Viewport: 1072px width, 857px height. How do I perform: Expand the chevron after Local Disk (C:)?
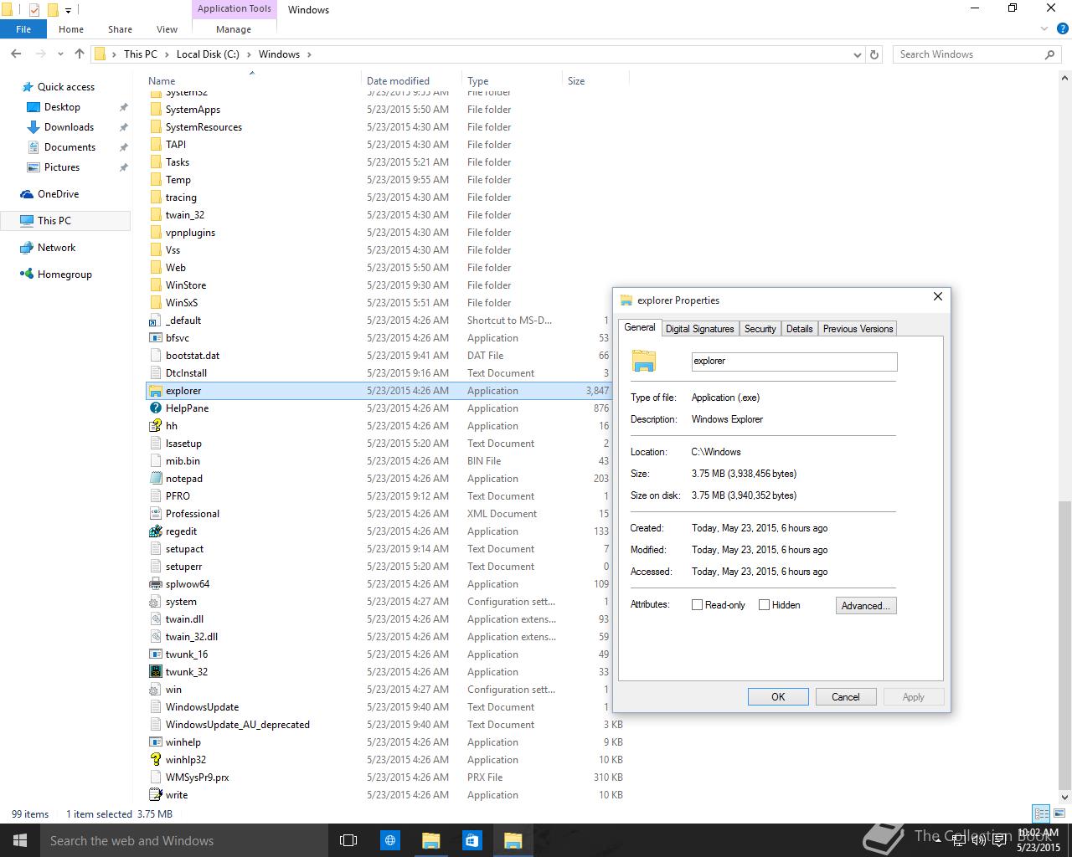[248, 54]
